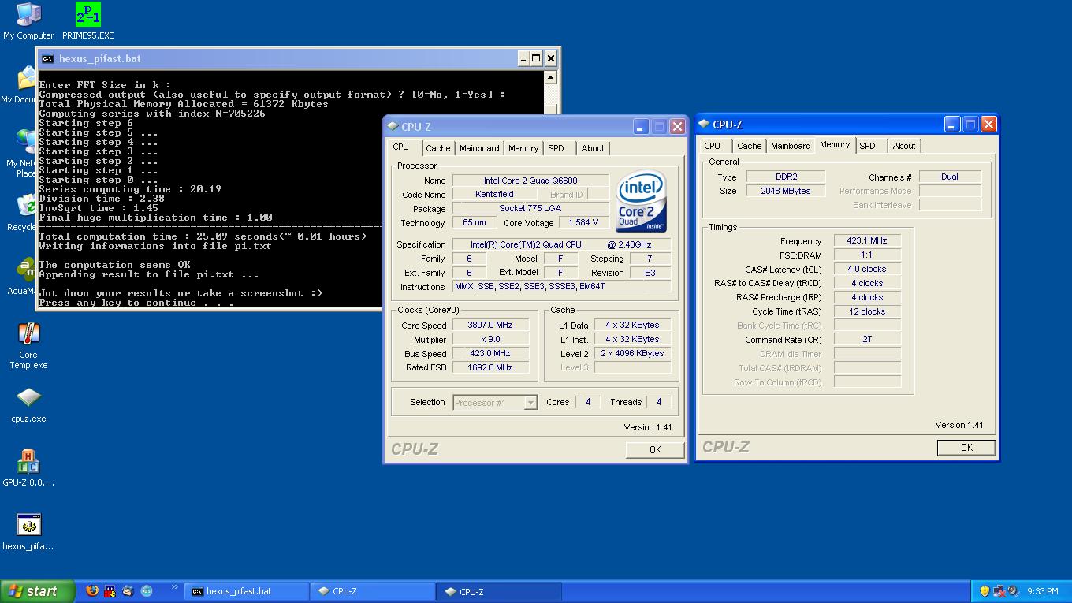Select the hexus_pifast batch file desktop icon
The height and width of the screenshot is (603, 1072).
(28, 525)
